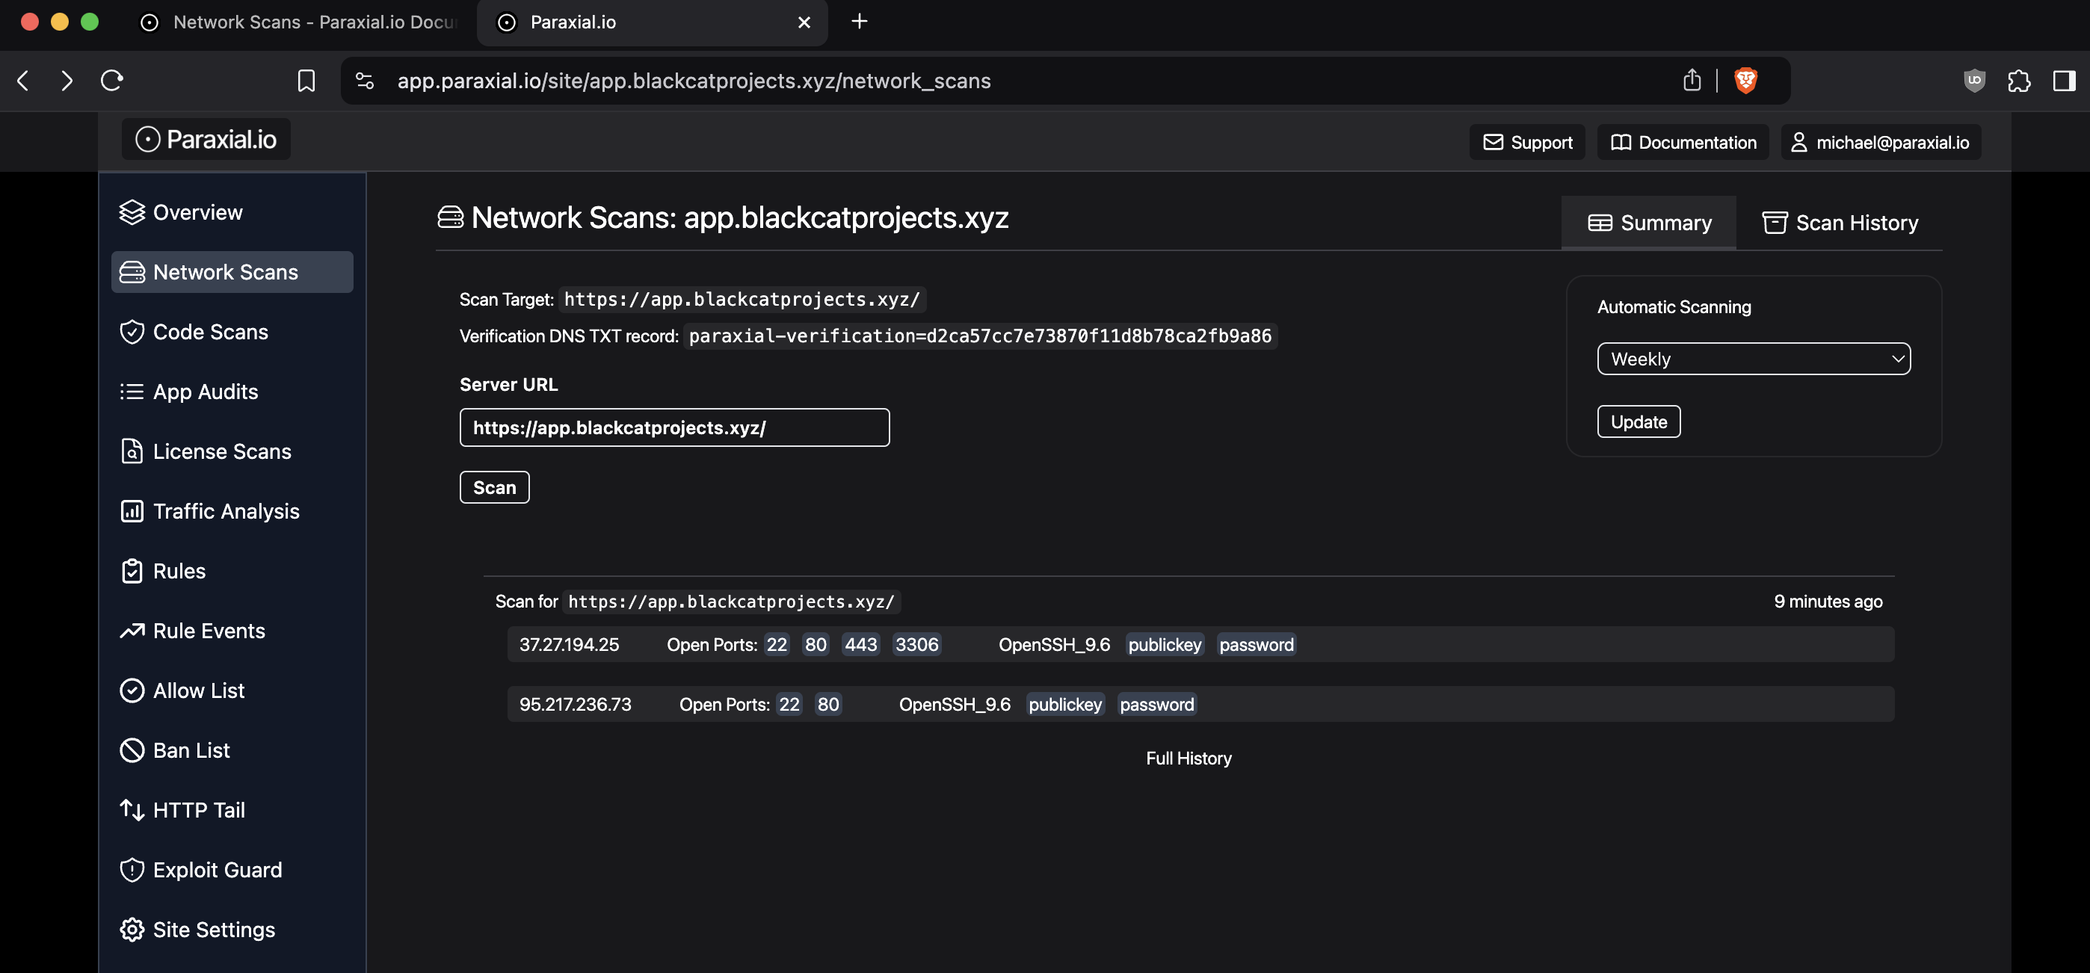This screenshot has width=2090, height=973.
Task: Click browser back arrow
Action: (x=22, y=80)
